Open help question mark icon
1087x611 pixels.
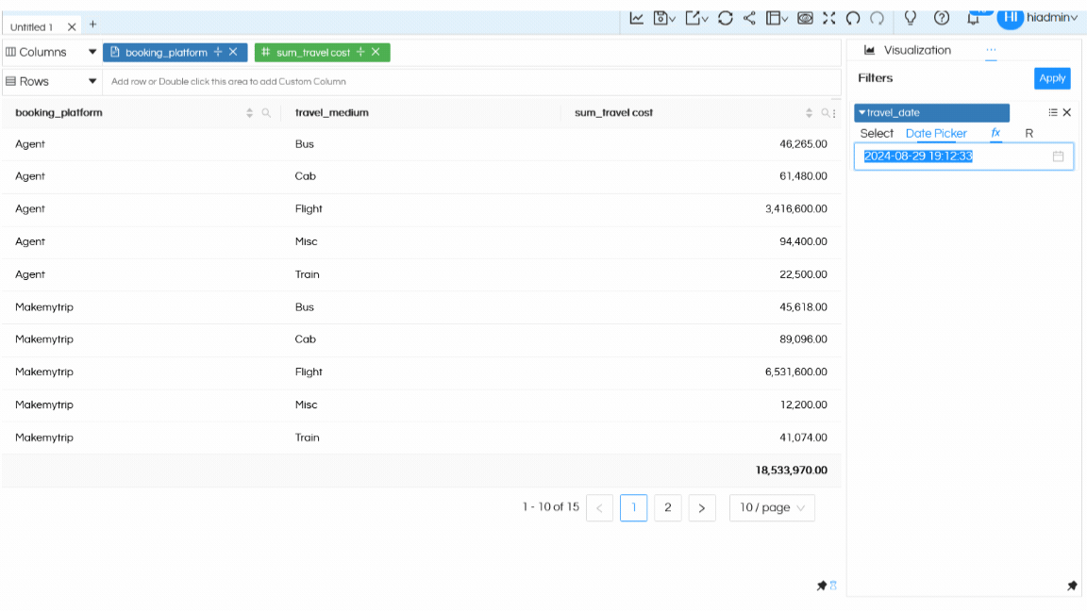coord(942,18)
